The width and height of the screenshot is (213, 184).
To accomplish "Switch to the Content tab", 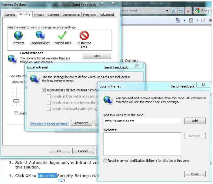I will click(53, 14).
